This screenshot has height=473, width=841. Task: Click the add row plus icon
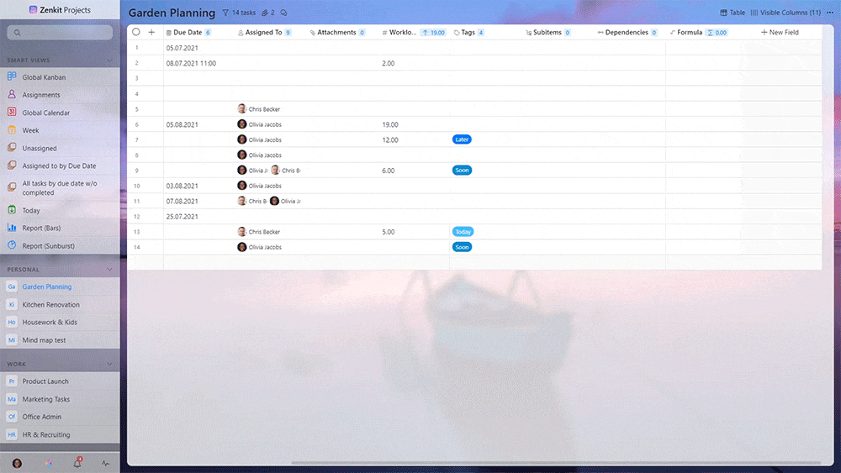151,32
